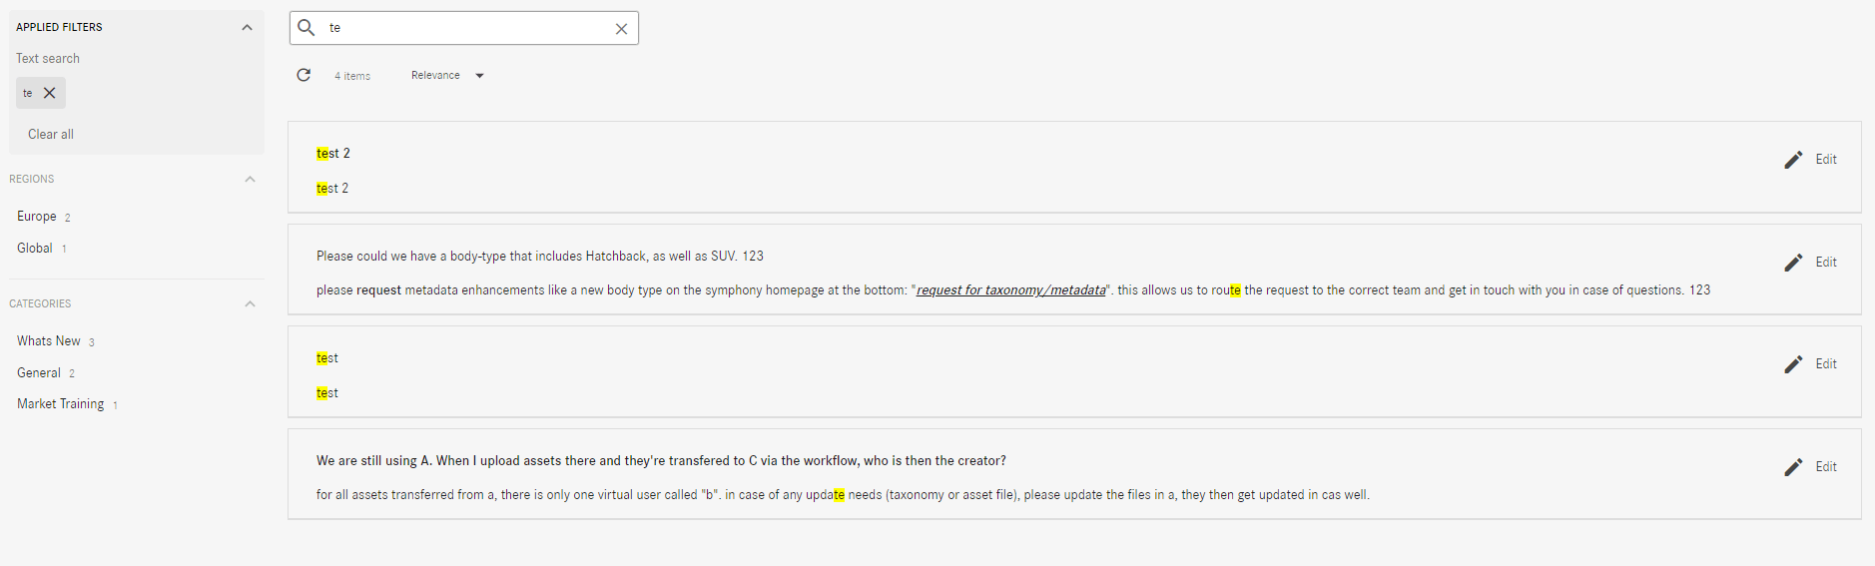Image resolution: width=1875 pixels, height=566 pixels.
Task: Collapse the Categories filter section
Action: click(x=250, y=303)
